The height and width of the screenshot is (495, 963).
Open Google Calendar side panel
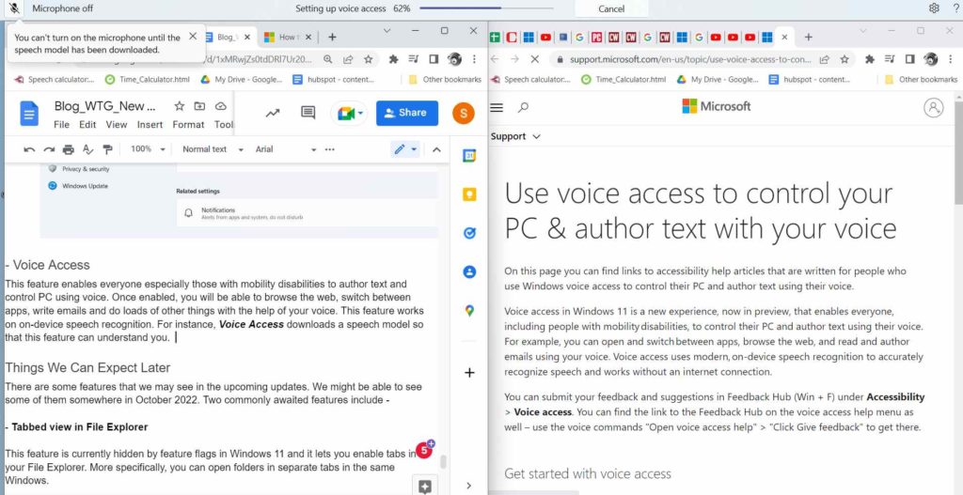point(469,156)
